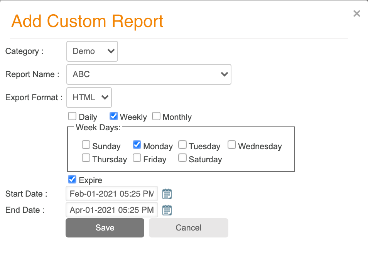Enable the Daily schedule checkbox
The image size is (368, 266).
coord(72,116)
